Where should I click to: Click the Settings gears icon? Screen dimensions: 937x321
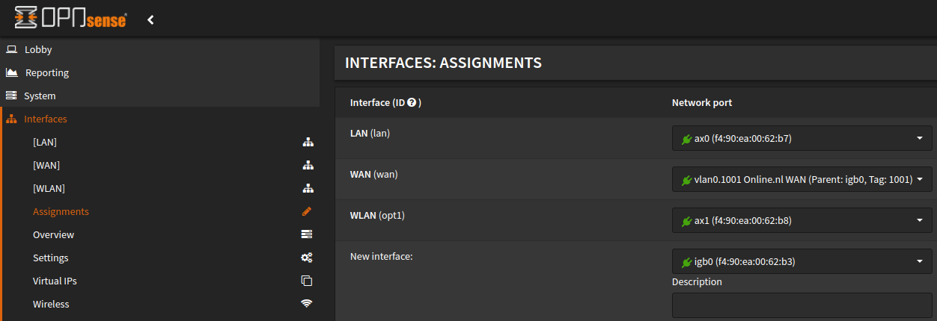click(x=307, y=258)
